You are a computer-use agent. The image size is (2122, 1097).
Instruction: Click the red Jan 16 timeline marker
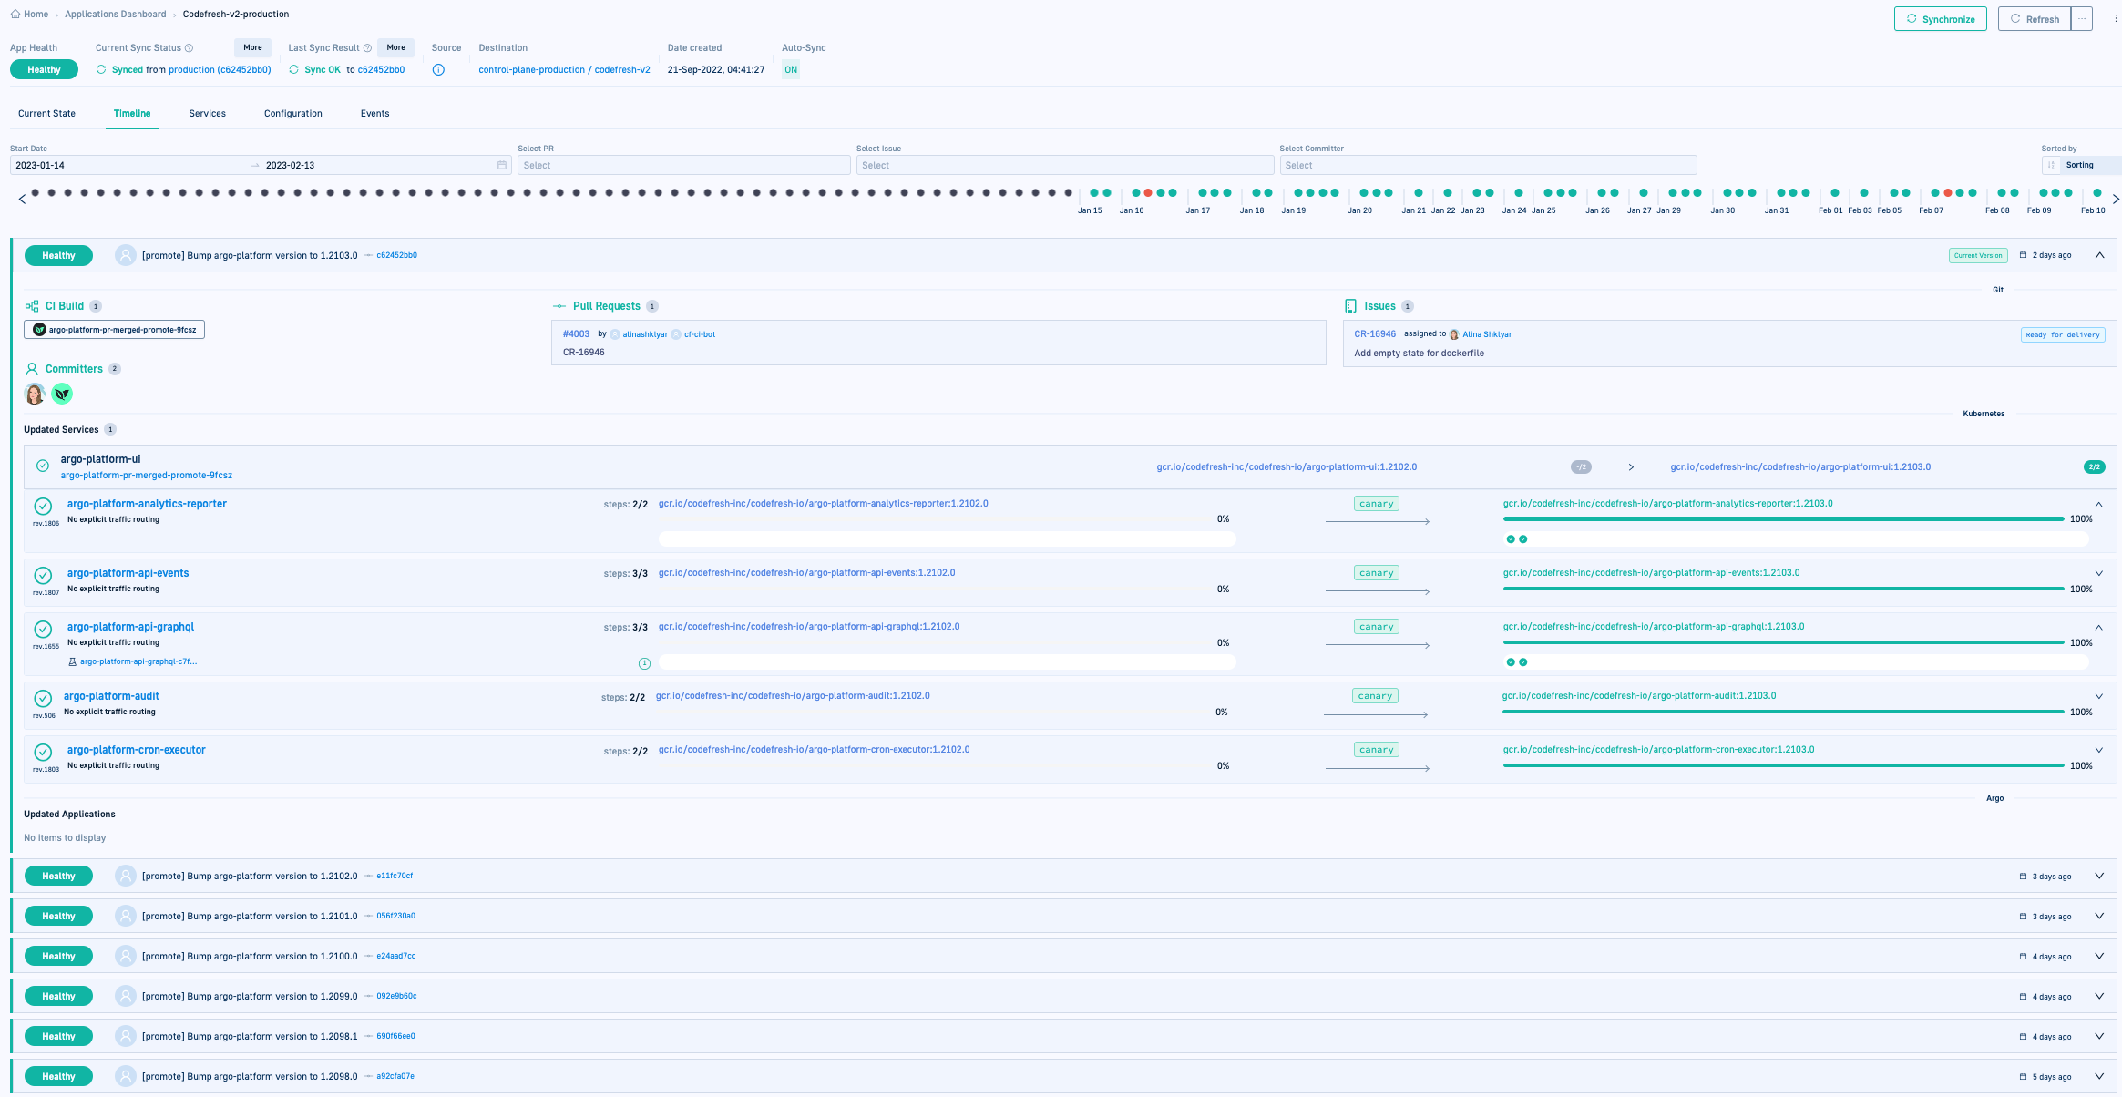(x=1148, y=193)
